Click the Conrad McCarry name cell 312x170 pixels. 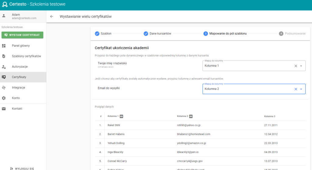click(117, 161)
